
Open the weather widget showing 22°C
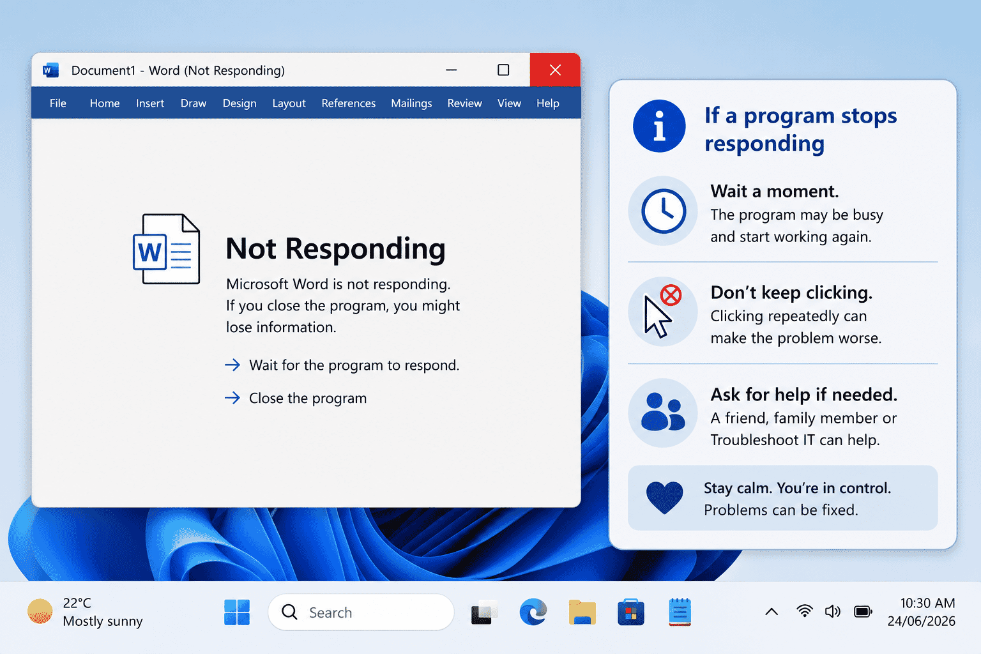(85, 612)
